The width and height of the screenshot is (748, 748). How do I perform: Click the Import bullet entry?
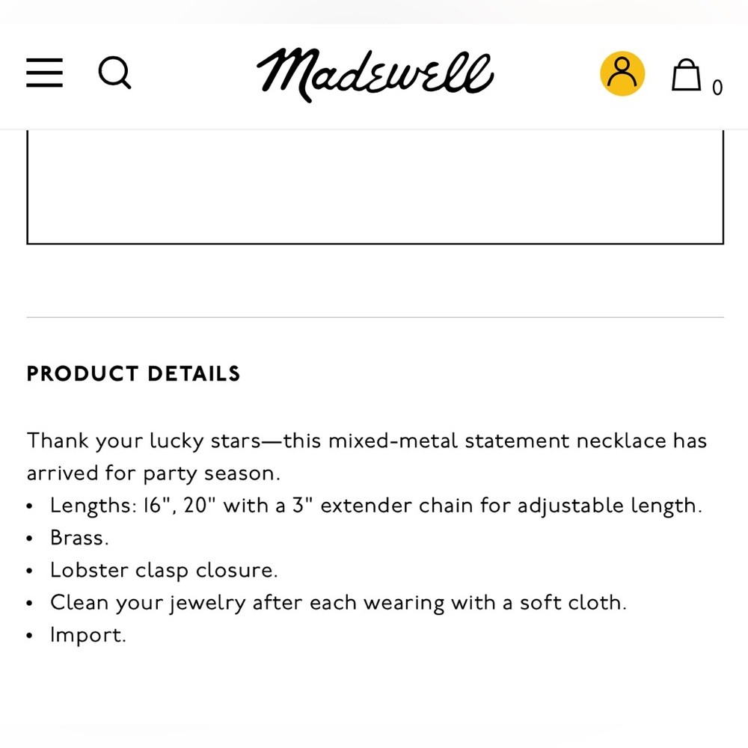(88, 635)
